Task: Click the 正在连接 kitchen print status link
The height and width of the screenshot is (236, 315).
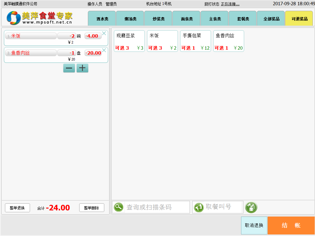Action: [x=230, y=4]
